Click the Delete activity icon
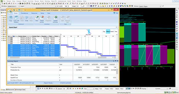The height and width of the screenshot is (94, 179). [42, 18]
